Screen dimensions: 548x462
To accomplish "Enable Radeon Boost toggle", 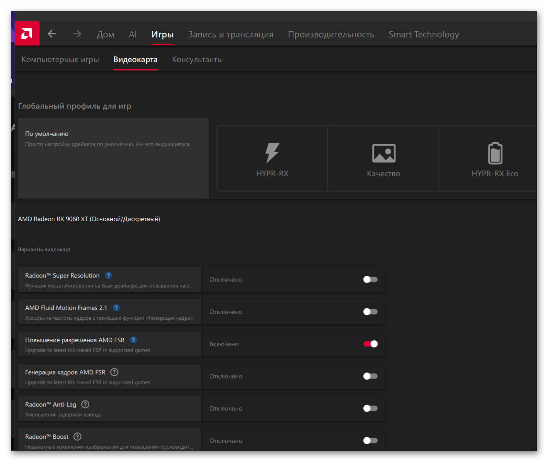I will 370,440.
